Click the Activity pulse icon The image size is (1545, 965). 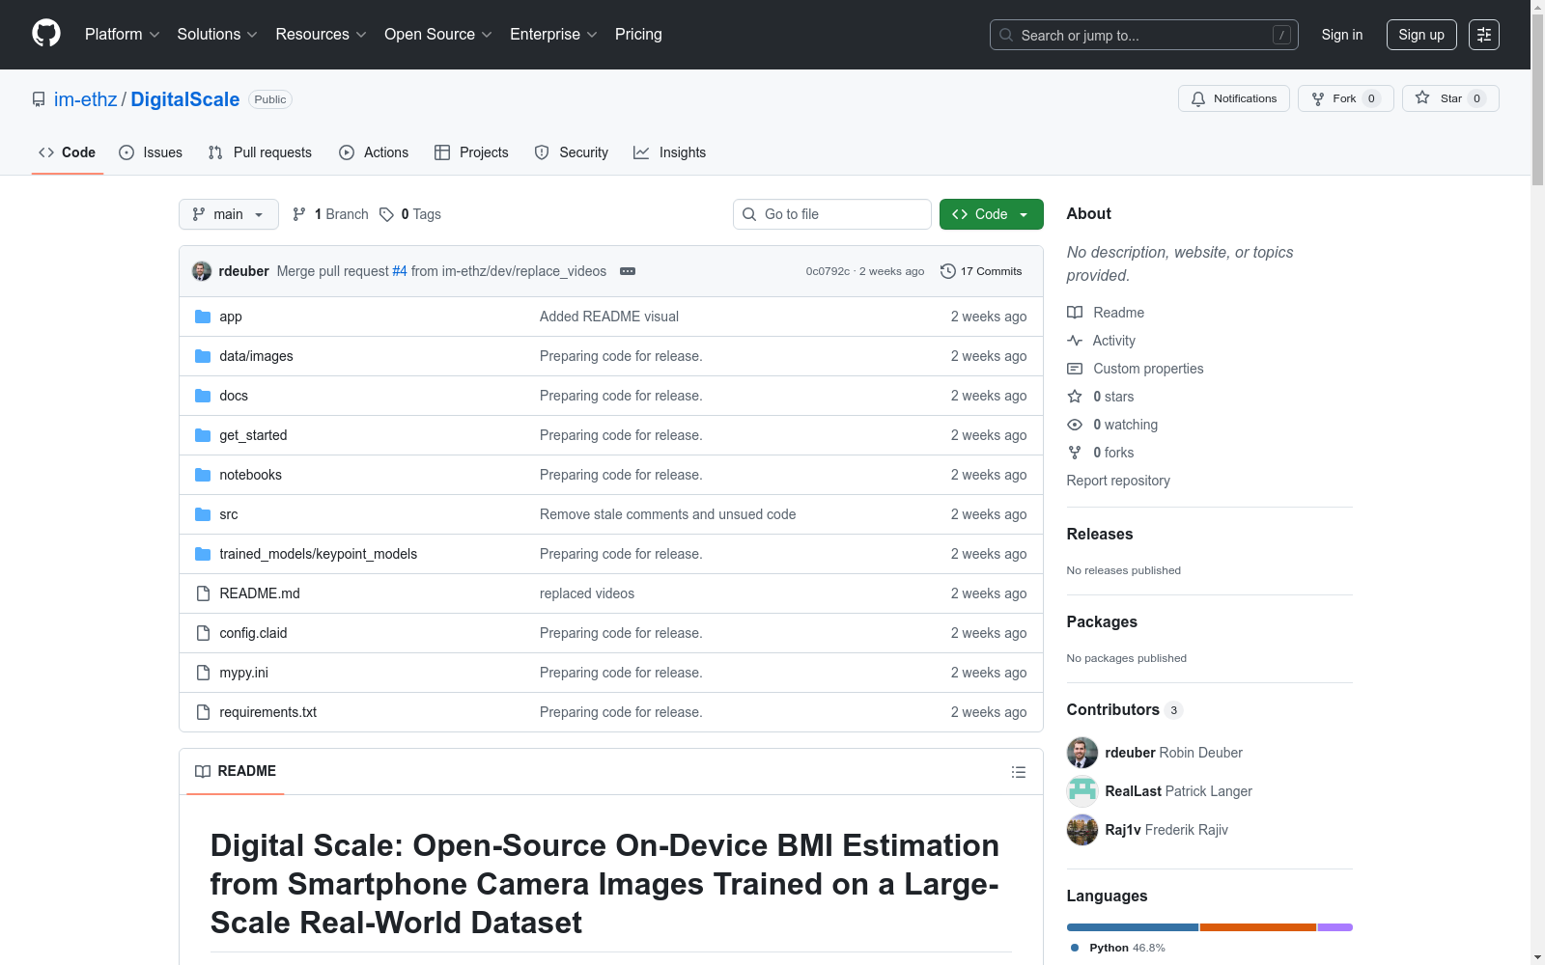click(x=1075, y=341)
